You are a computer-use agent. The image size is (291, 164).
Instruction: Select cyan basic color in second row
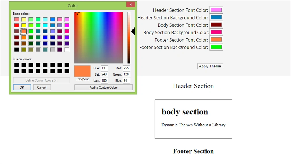[x=45, y=25]
